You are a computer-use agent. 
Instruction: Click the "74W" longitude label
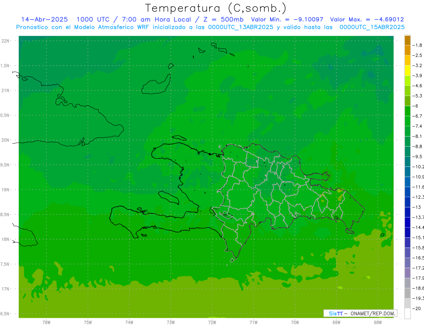[x=129, y=322]
